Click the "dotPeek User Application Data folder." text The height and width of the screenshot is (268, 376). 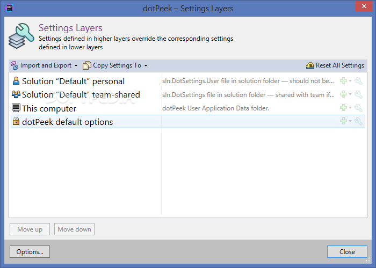(215, 108)
